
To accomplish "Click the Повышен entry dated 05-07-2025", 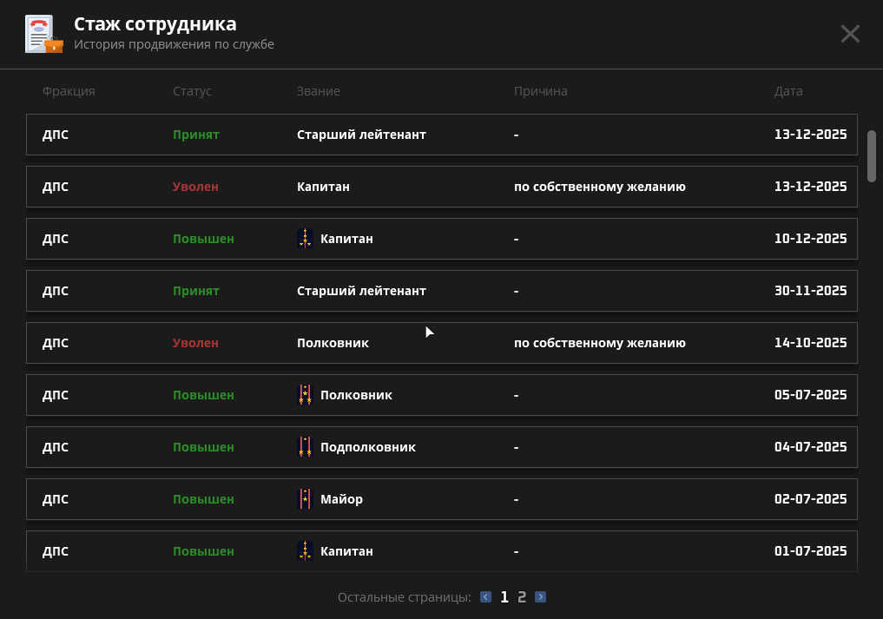I will pos(441,394).
